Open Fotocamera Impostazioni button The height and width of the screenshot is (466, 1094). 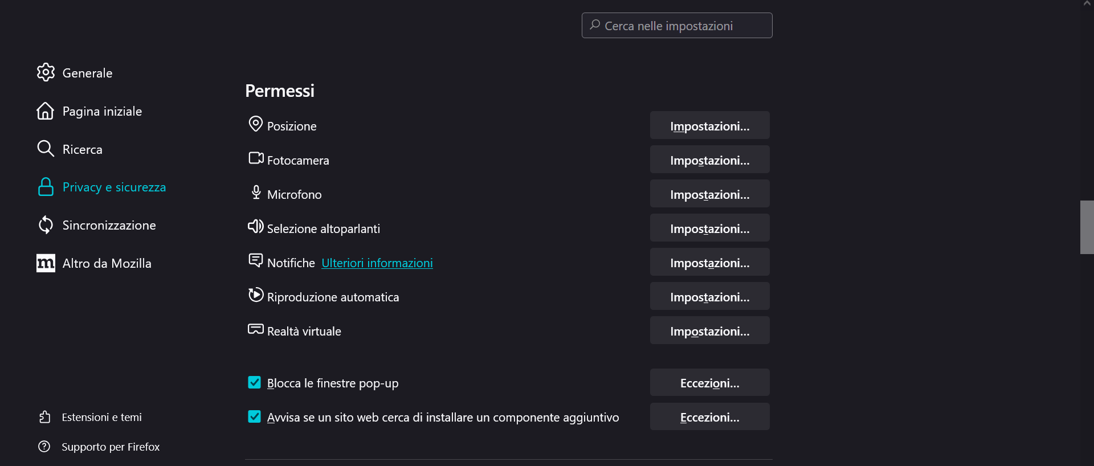pos(710,160)
